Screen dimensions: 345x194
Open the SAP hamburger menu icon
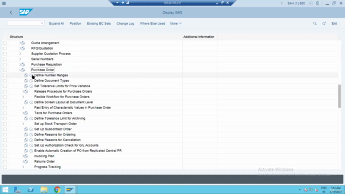pos(4,3)
